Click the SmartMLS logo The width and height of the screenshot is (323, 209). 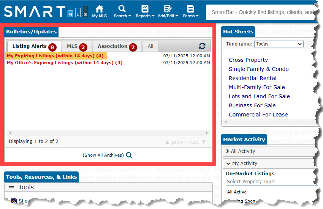click(46, 11)
